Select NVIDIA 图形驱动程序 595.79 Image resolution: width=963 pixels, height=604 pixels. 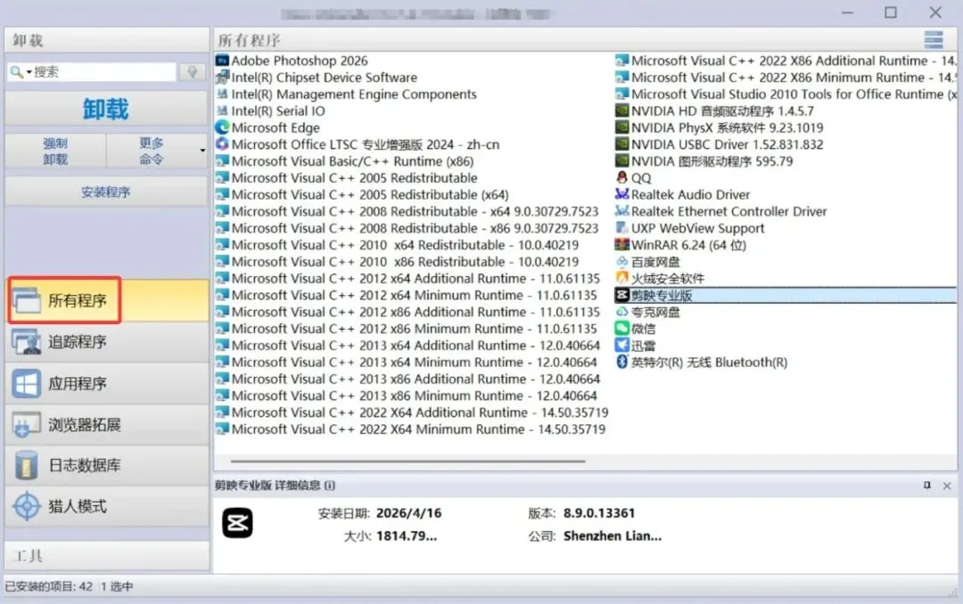704,161
